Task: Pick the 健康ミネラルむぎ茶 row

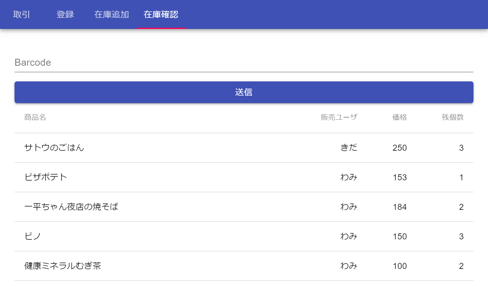Action: pos(63,266)
